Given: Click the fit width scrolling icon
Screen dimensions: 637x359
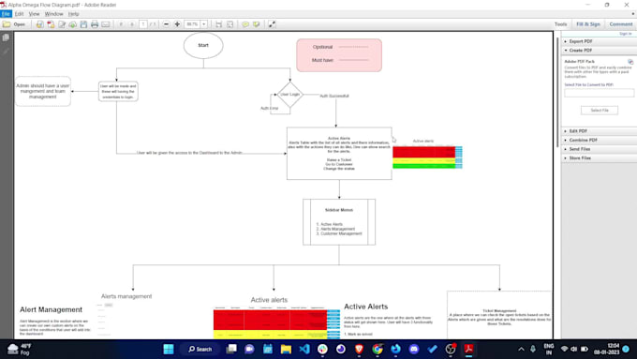Looking at the screenshot, I should point(219,24).
